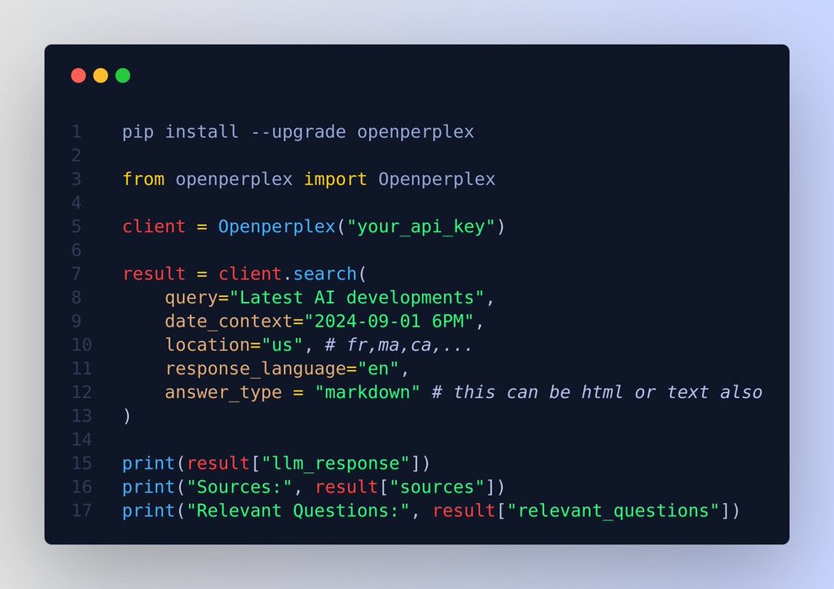Image resolution: width=834 pixels, height=589 pixels.
Task: Click the yellow minimize dot
Action: (101, 76)
